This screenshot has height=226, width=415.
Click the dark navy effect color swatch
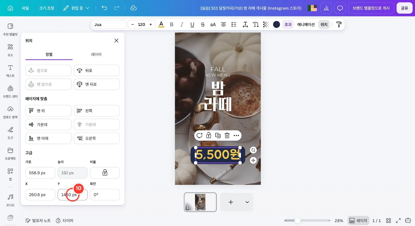[x=276, y=24]
